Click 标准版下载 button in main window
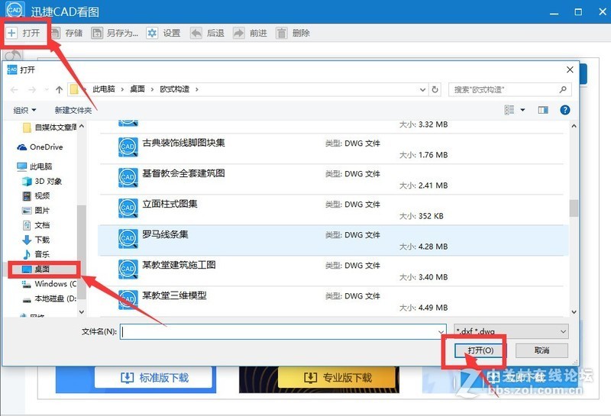 click(x=154, y=377)
